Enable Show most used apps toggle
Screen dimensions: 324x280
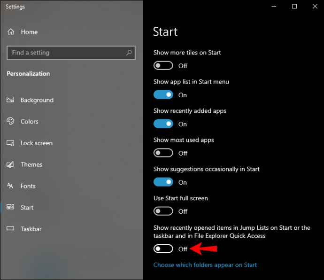coord(163,153)
